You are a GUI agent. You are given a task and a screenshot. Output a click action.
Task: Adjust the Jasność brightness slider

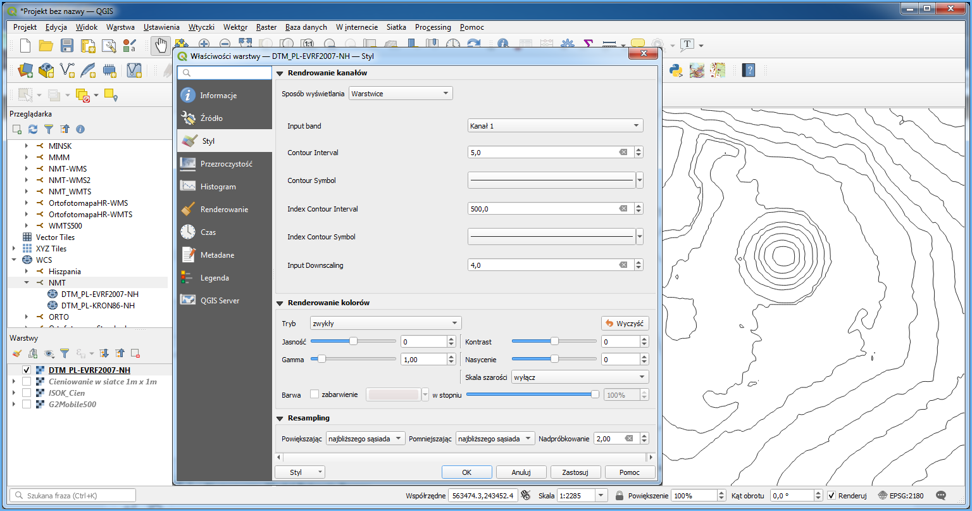[353, 341]
